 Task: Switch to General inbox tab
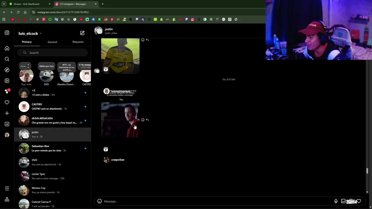point(52,42)
